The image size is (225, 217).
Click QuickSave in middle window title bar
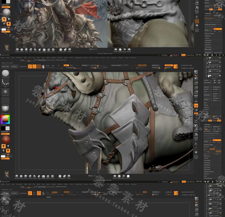coord(164,55)
